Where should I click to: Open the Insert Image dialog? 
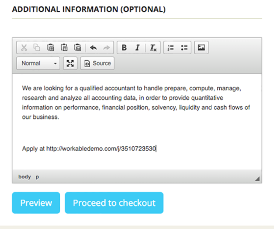tap(201, 47)
